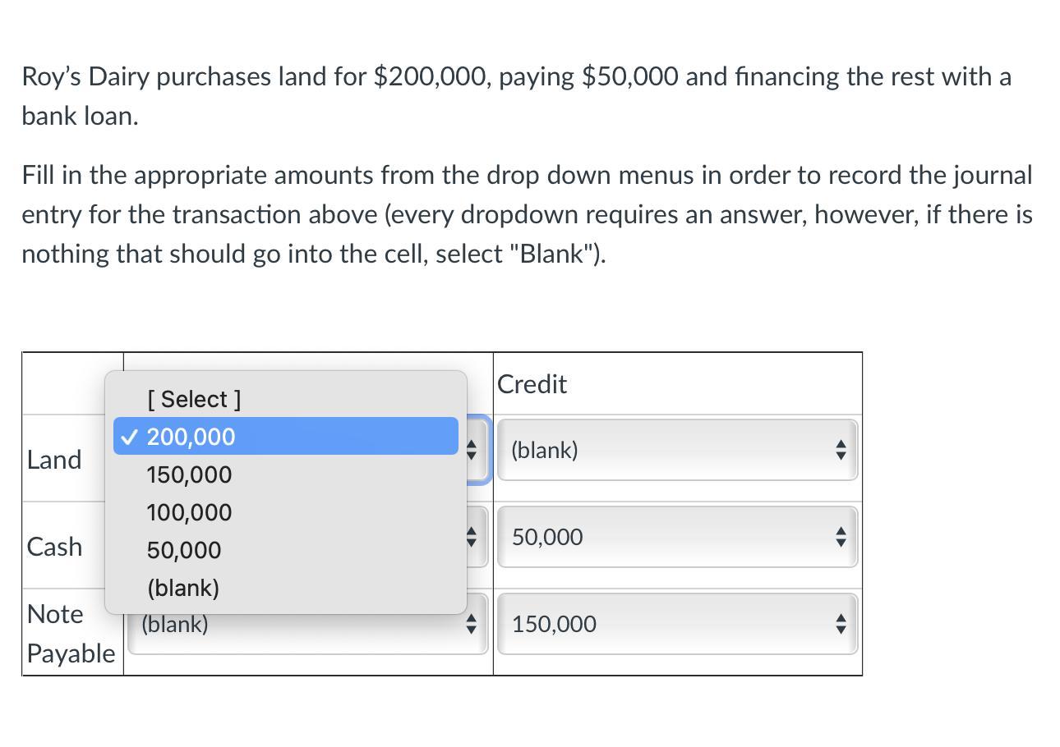Click up-down arrows on Cash debit dropdown
This screenshot has width=1060, height=747.
pos(471,537)
